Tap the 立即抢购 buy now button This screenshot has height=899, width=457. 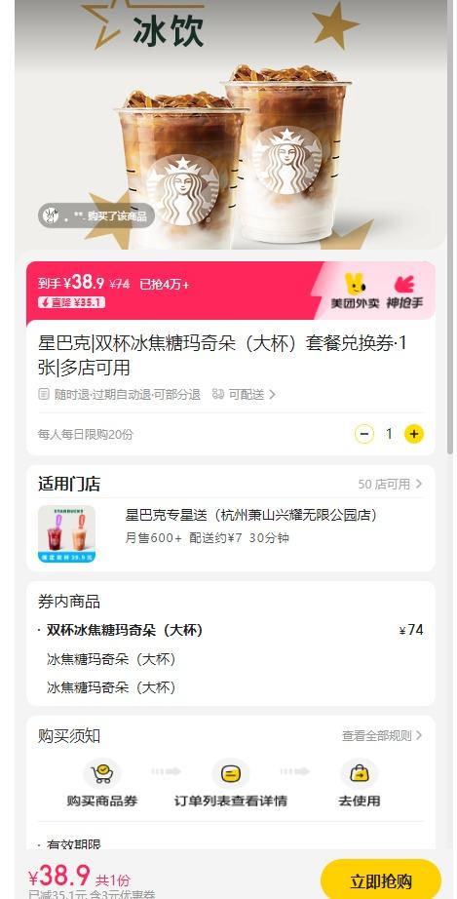coord(381,880)
